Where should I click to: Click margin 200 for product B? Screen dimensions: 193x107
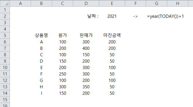coord(112,48)
